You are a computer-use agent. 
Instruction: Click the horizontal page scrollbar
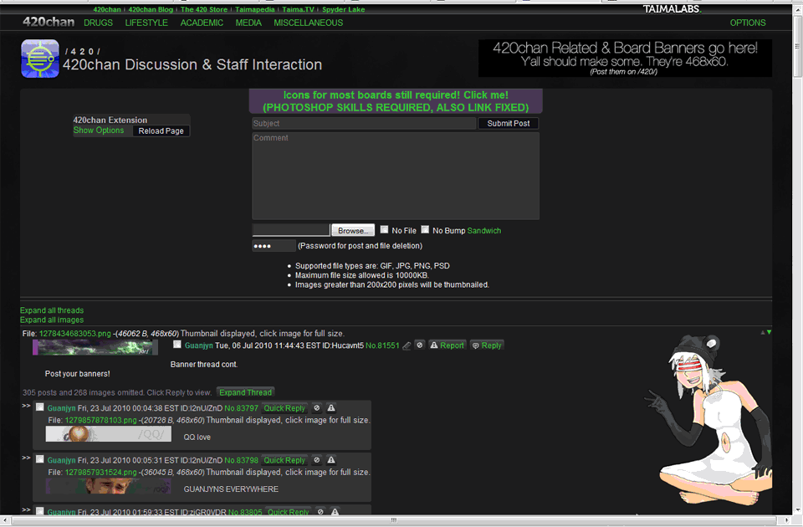tap(396, 520)
